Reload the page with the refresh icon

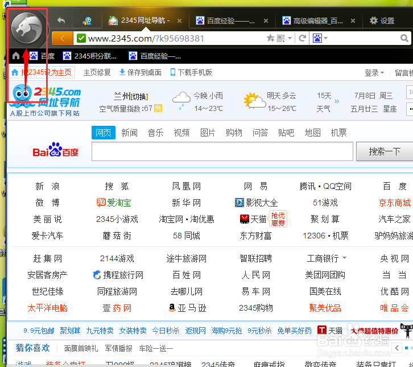point(302,39)
